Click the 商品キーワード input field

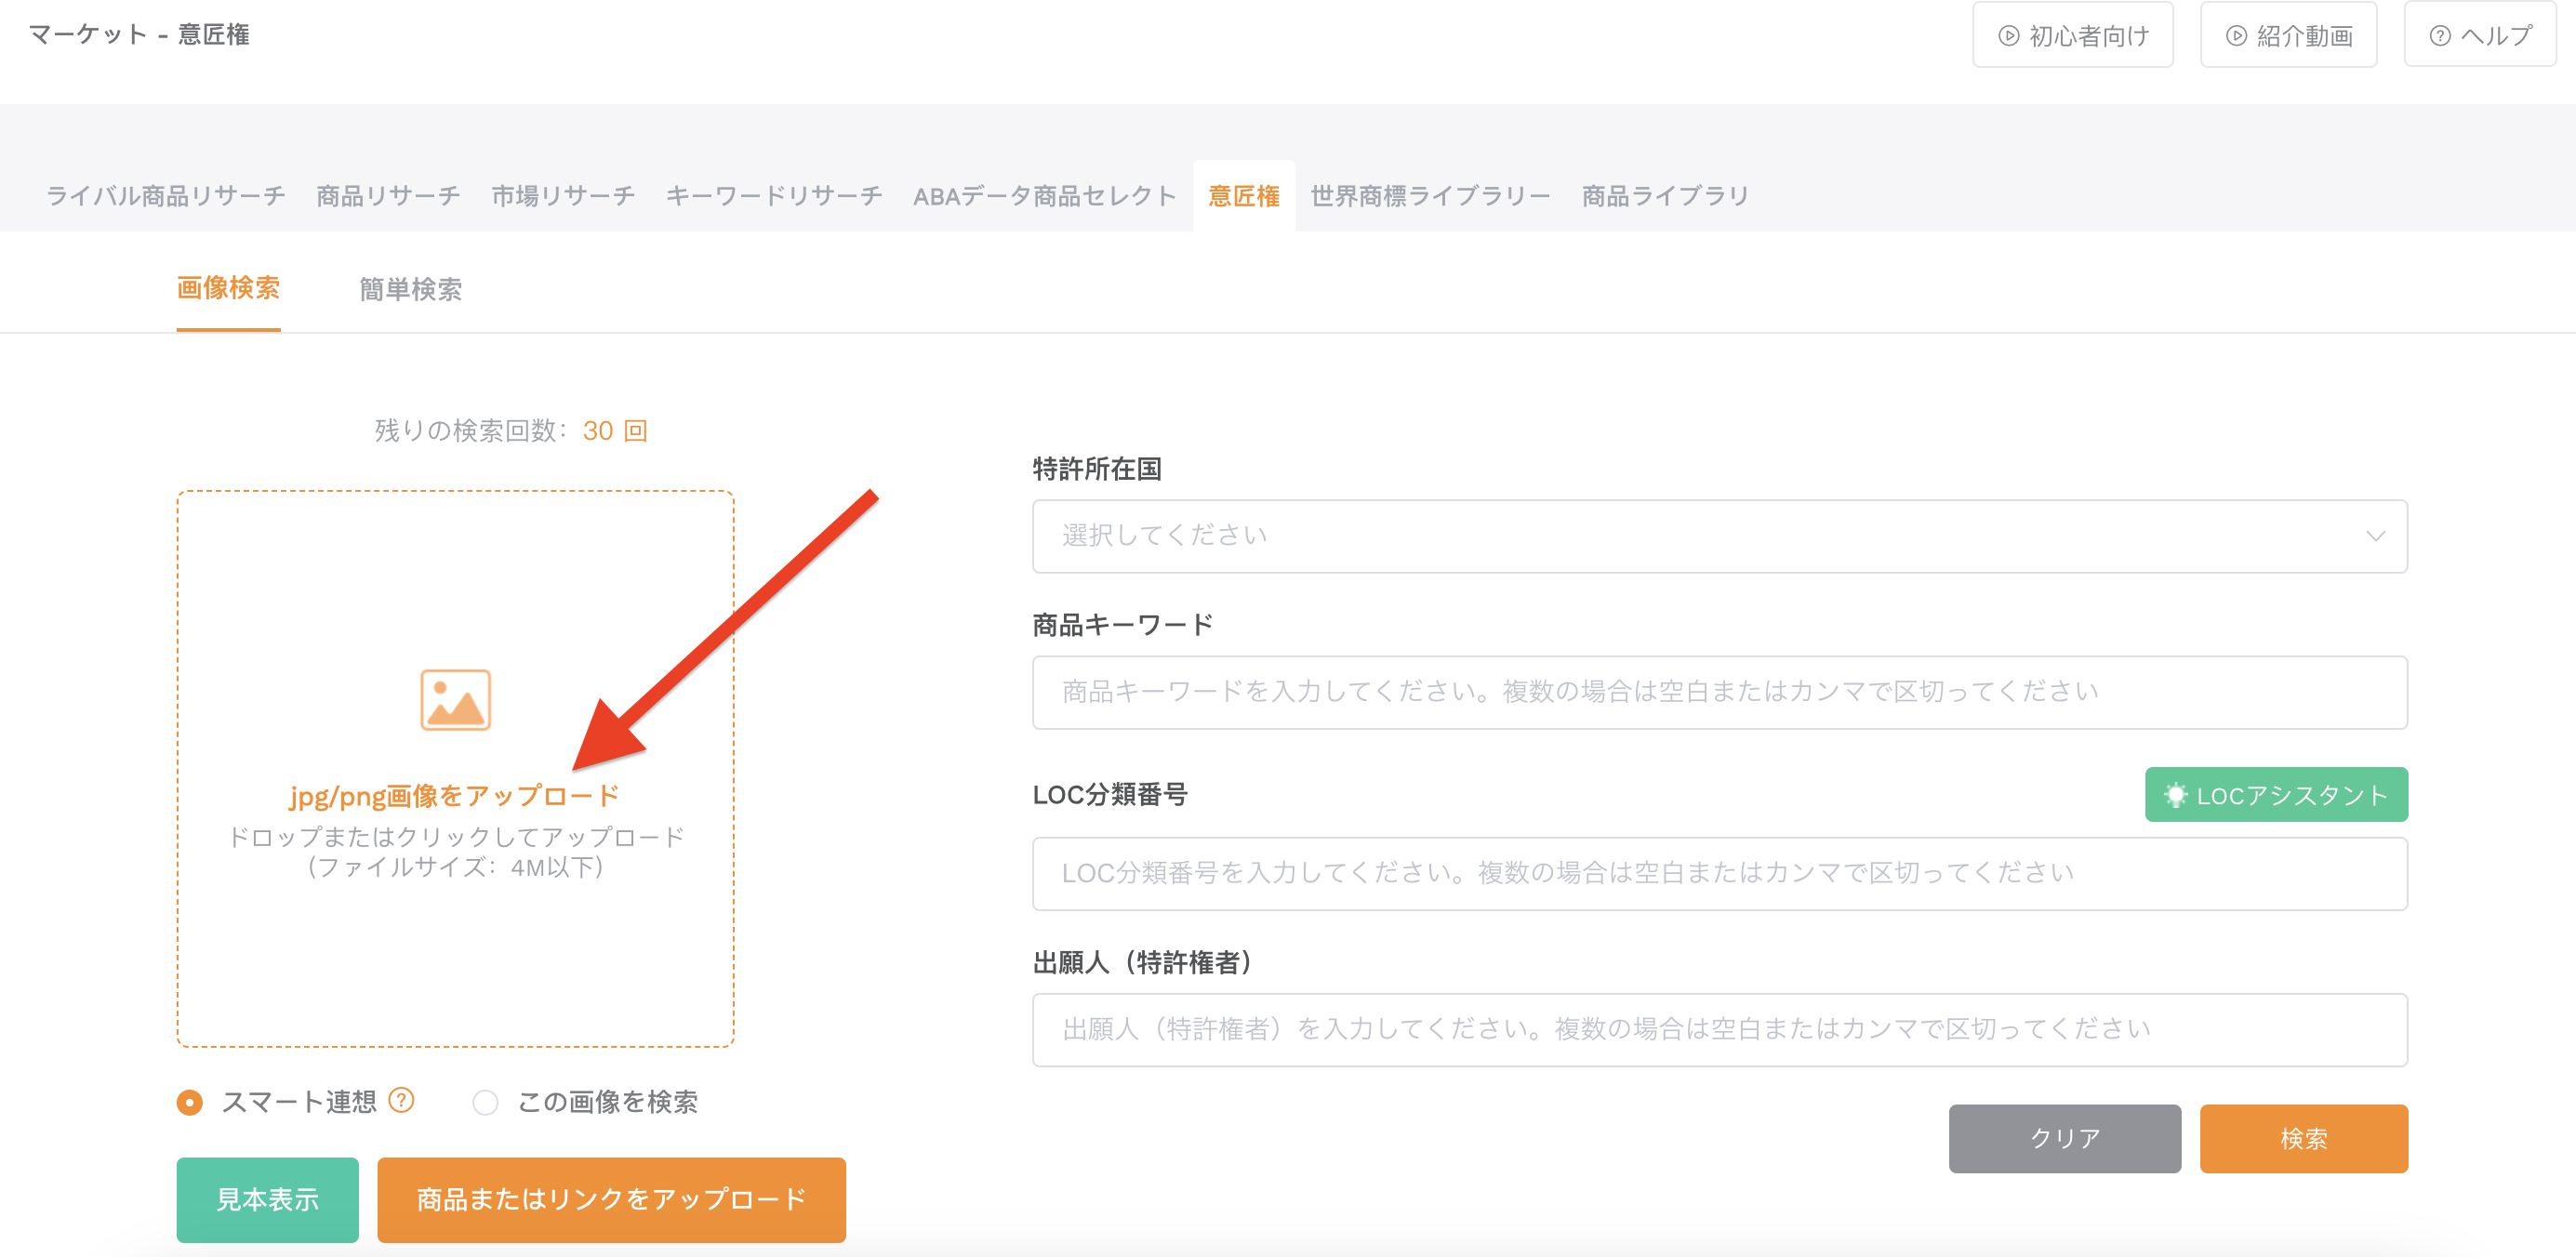(x=1719, y=692)
